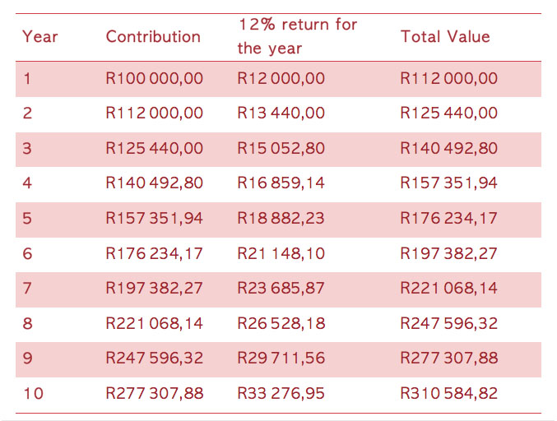Image resolution: width=557 pixels, height=421 pixels.
Task: Click the R247 596,32 contribution in year 9
Action: pos(154,358)
